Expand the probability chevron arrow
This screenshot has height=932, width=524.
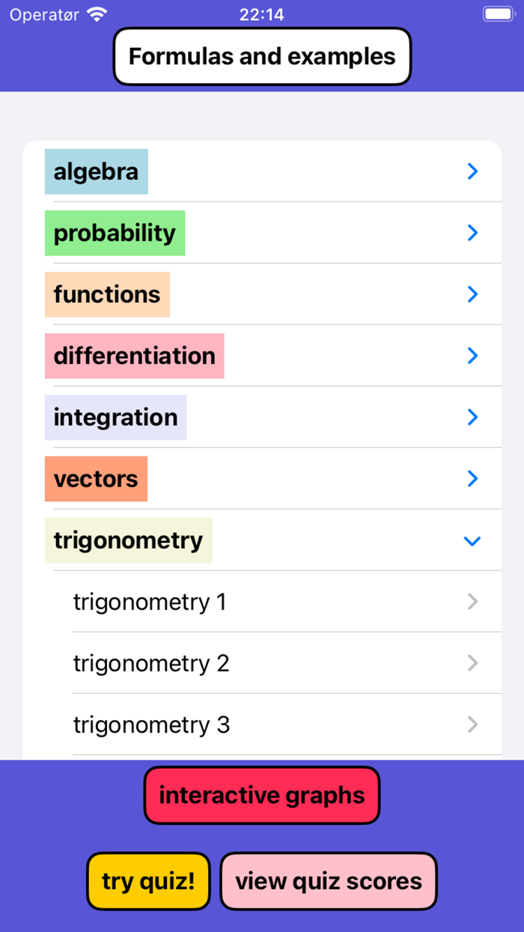(x=472, y=233)
